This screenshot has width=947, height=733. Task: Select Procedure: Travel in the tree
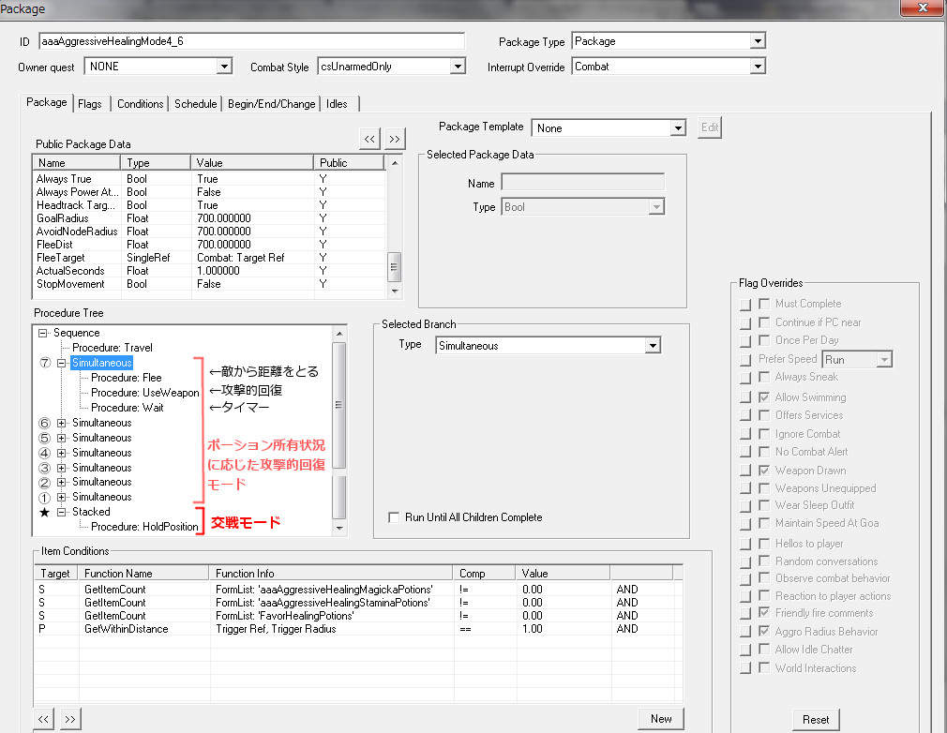click(113, 348)
